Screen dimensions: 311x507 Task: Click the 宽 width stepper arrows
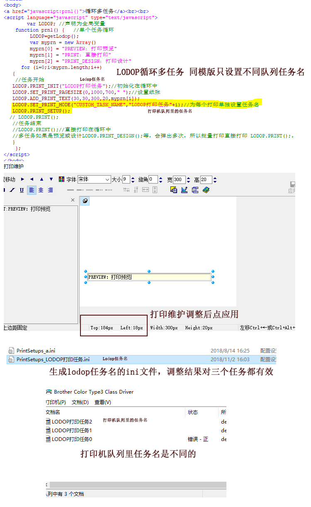(x=188, y=180)
